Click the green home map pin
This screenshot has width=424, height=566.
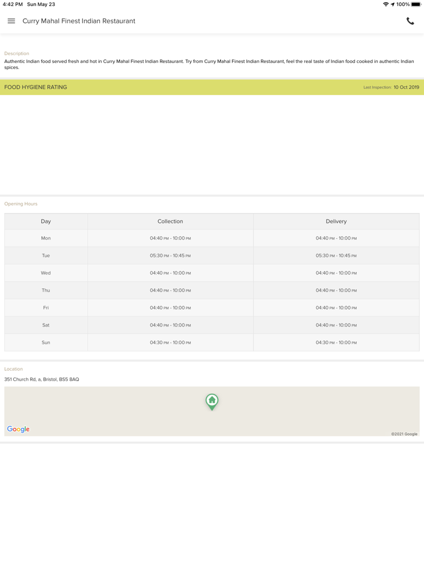pyautogui.click(x=212, y=402)
